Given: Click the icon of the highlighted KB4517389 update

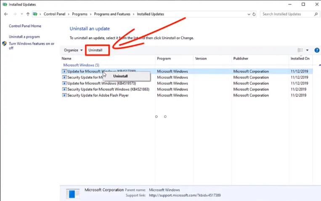Looking at the screenshot, I should (64, 71).
